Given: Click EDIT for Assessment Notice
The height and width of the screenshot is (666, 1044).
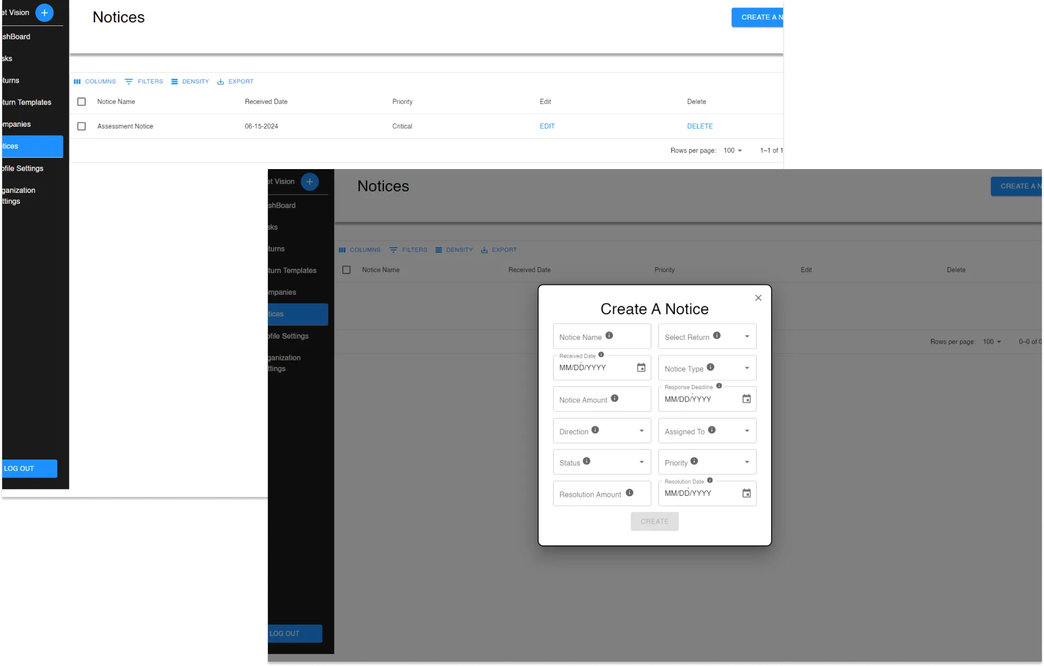Looking at the screenshot, I should click(x=547, y=126).
